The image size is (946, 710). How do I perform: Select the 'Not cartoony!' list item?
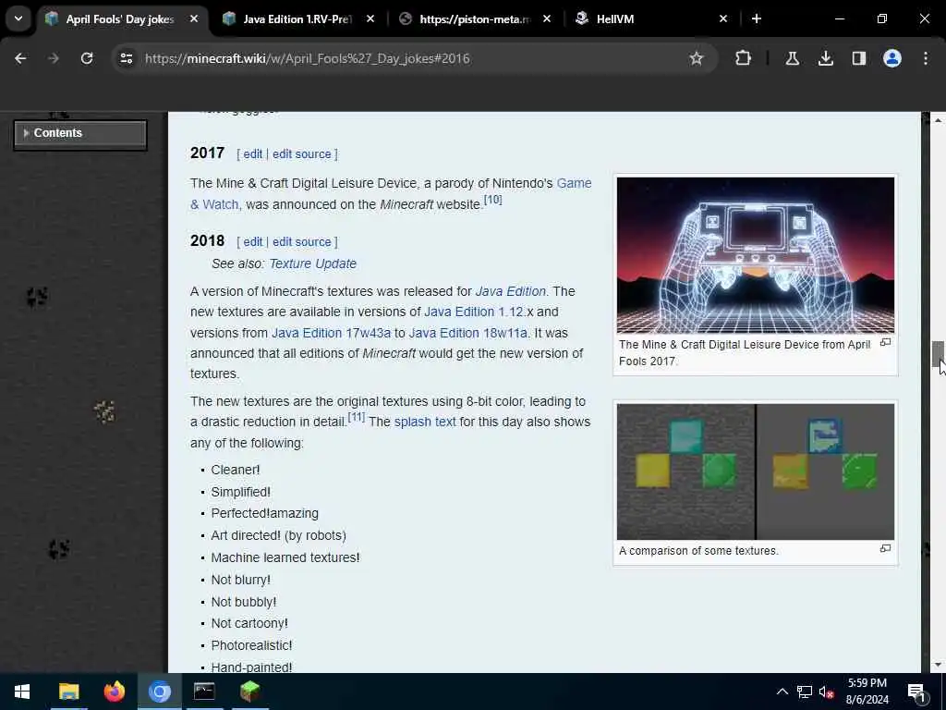click(249, 623)
